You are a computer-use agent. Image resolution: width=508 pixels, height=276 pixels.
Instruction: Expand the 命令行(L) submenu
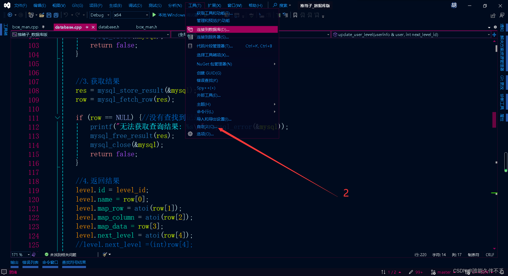coord(233,112)
